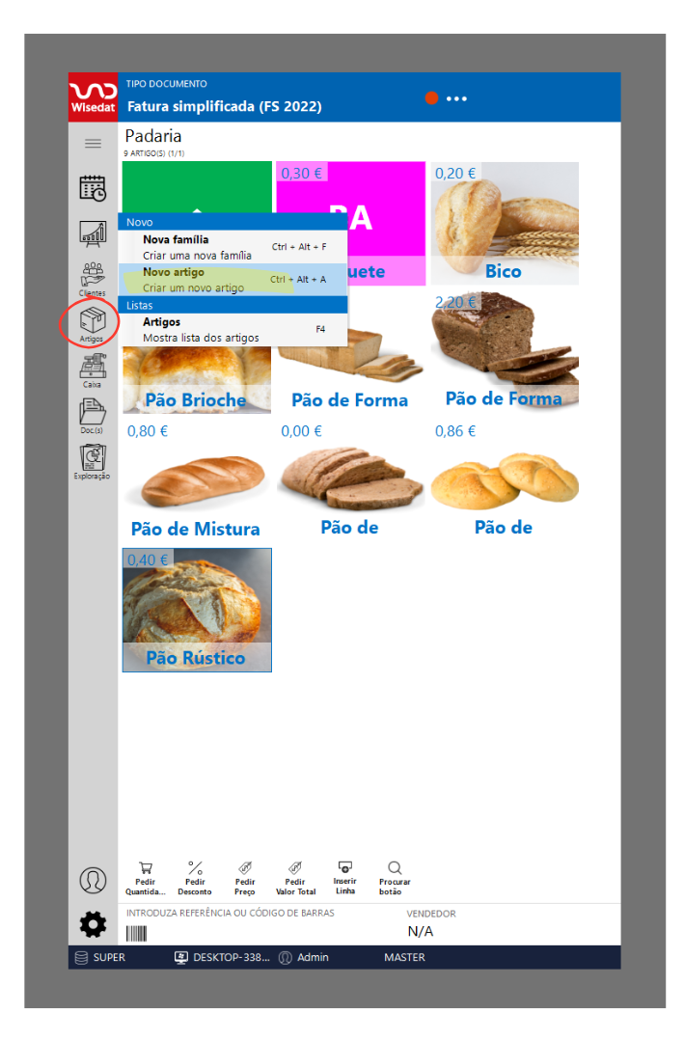684x1040 pixels.
Task: Select Nova família menu entry
Action: point(233,247)
